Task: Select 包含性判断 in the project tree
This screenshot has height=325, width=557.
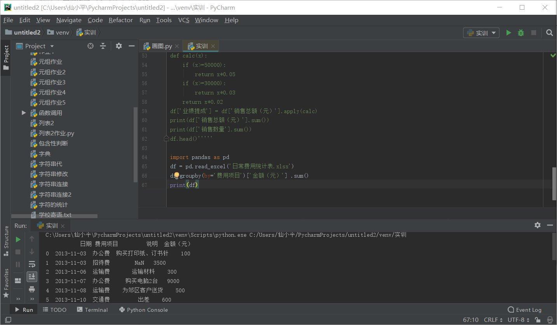Action: [x=49, y=143]
